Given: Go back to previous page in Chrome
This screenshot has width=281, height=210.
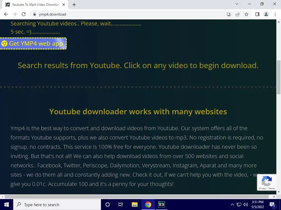Looking at the screenshot, I should (x=6, y=14).
